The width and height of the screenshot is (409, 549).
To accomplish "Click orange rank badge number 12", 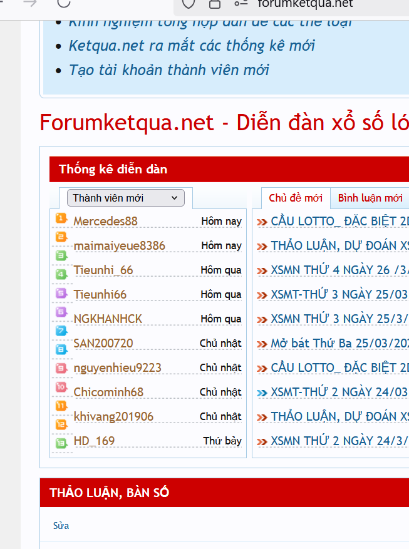I will [61, 424].
